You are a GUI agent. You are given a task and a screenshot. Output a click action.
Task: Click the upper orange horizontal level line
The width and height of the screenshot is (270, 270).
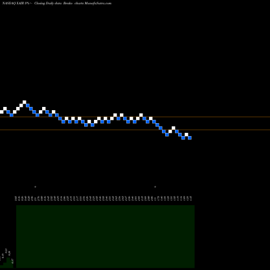click(135, 117)
